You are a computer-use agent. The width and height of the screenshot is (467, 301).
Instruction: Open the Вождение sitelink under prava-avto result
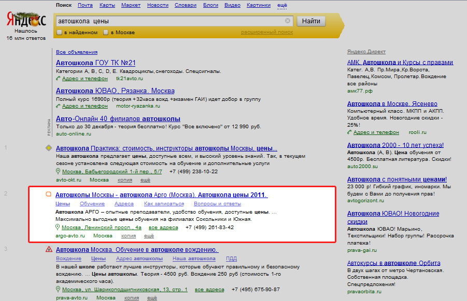click(68, 259)
